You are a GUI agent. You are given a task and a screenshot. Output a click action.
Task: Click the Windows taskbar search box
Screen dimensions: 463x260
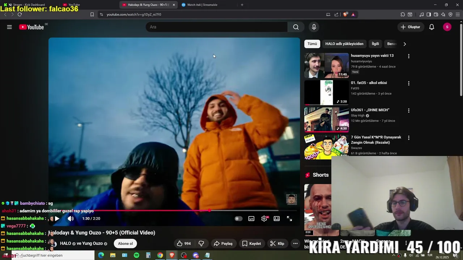tap(53, 255)
